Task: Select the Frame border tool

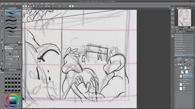Action: [2, 56]
